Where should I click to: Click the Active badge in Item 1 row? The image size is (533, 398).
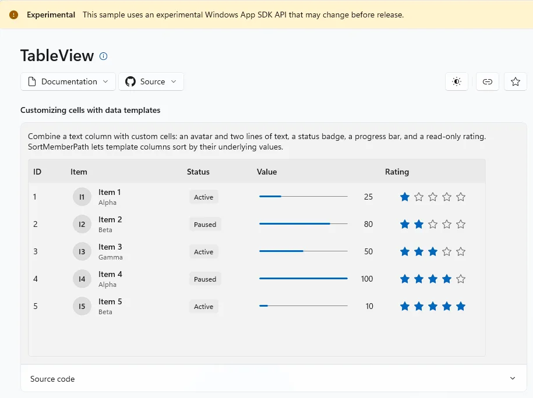pos(204,197)
